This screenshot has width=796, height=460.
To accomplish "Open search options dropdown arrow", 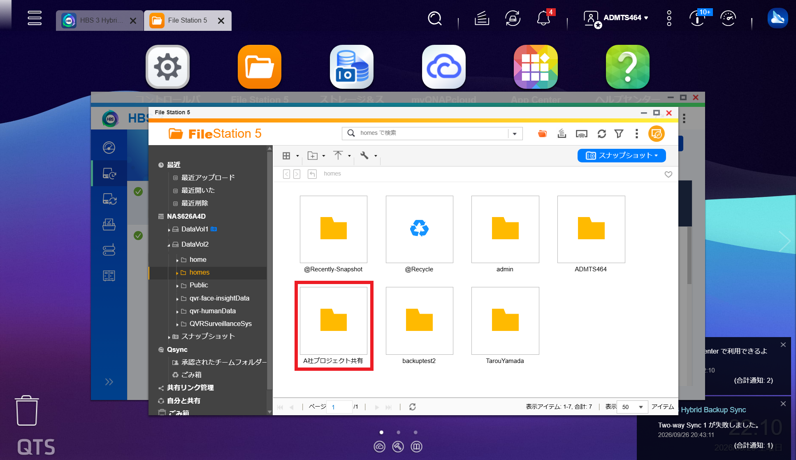I will [x=515, y=134].
